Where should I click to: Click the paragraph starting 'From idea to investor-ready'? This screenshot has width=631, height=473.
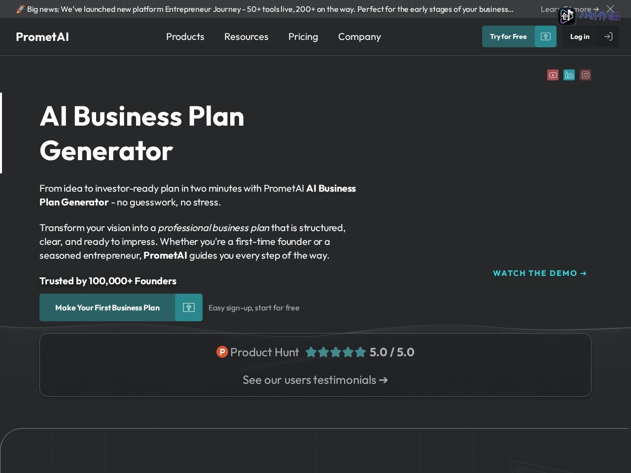pos(198,195)
